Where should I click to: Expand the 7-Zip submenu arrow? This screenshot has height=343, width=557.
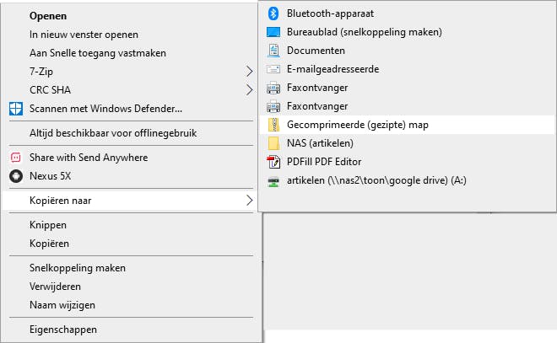[249, 71]
